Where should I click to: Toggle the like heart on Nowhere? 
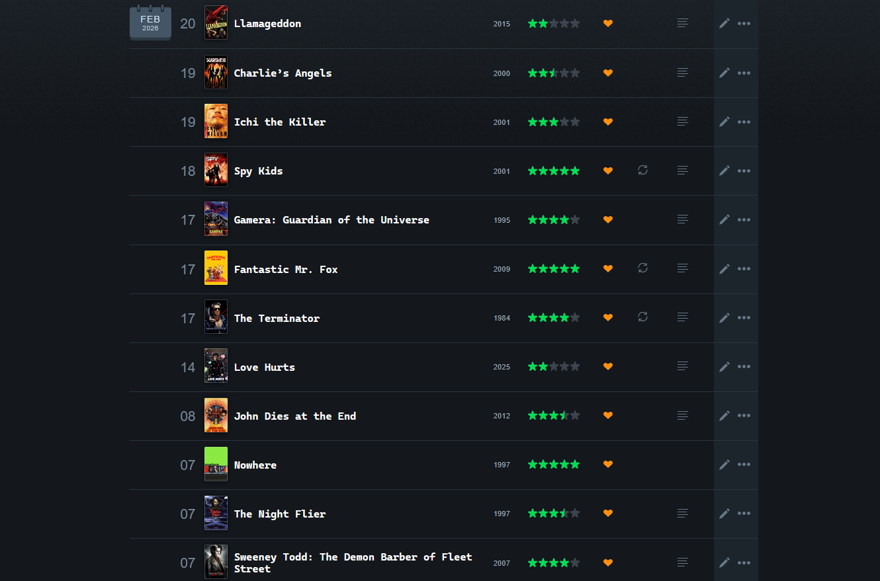[x=608, y=465]
